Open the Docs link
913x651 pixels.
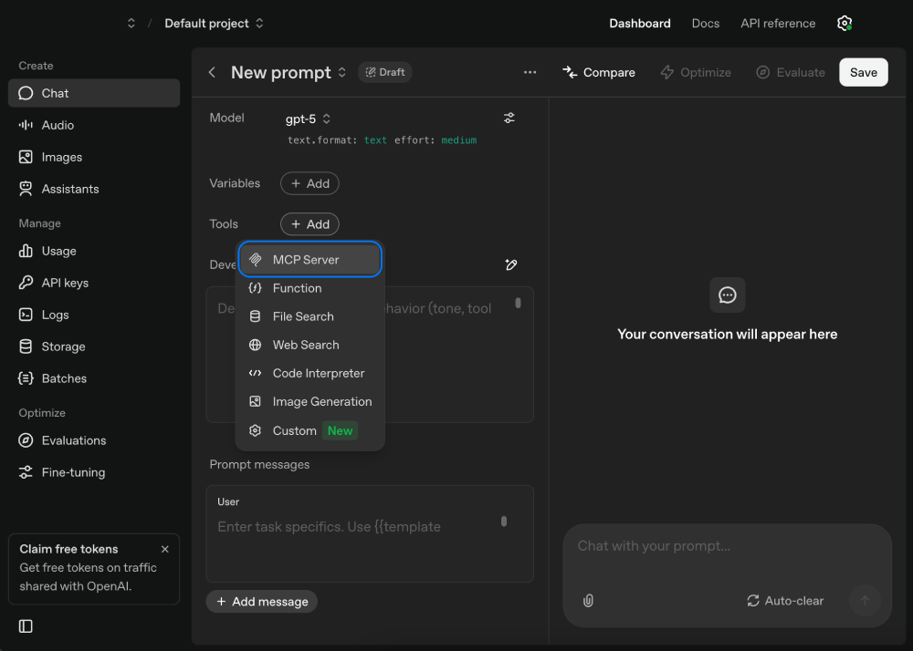click(x=705, y=24)
